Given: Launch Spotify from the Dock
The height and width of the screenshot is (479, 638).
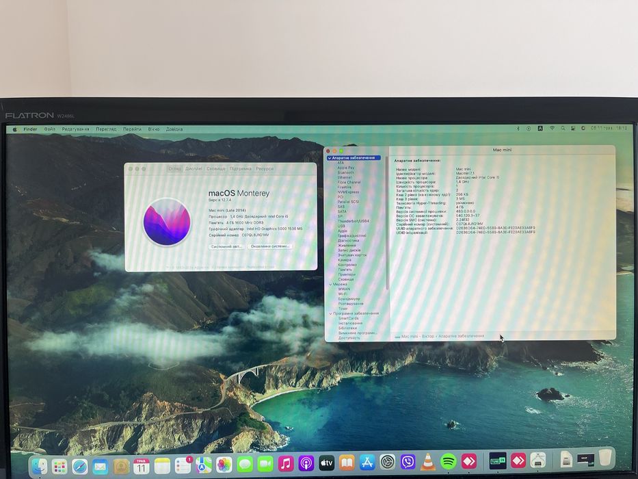Looking at the screenshot, I should (448, 461).
